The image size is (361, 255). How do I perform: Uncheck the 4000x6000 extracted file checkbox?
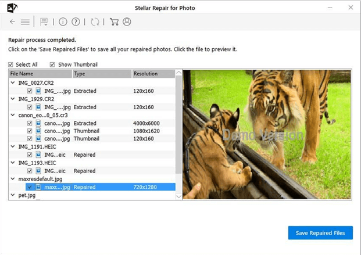30,123
